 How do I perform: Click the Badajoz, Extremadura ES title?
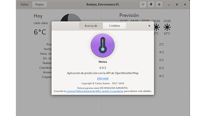[103, 4]
